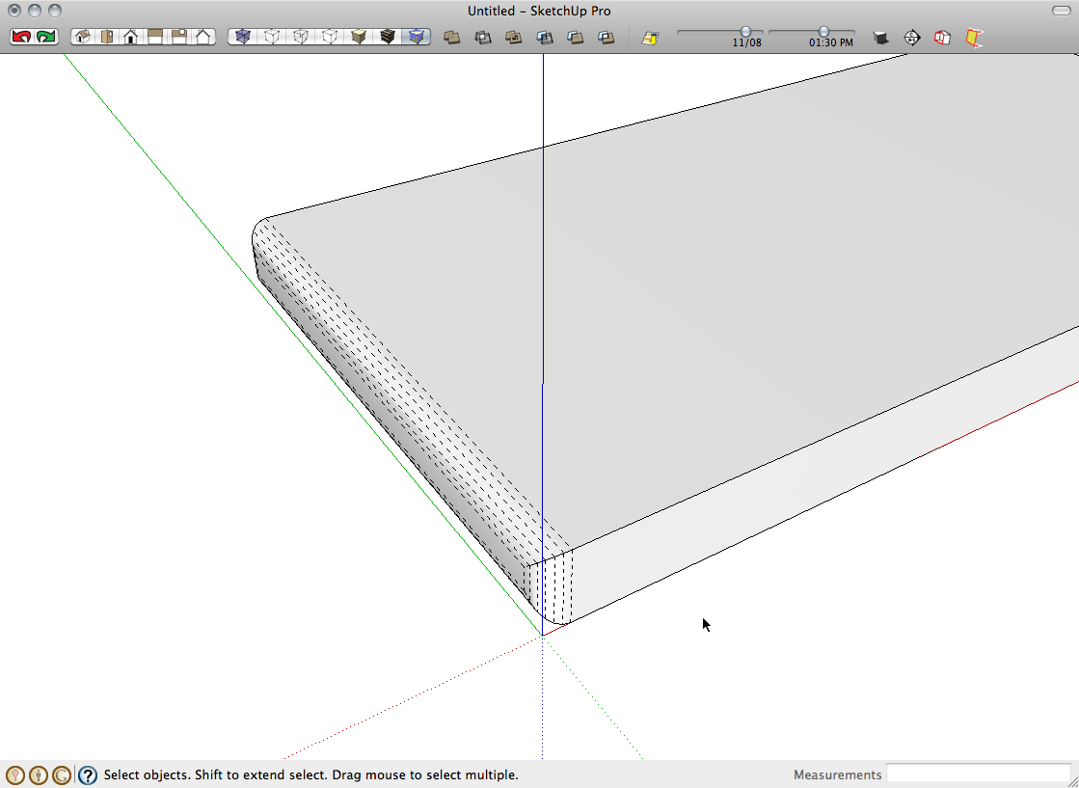The image size is (1079, 788).
Task: Toggle the orange section cuts display
Action: click(975, 38)
